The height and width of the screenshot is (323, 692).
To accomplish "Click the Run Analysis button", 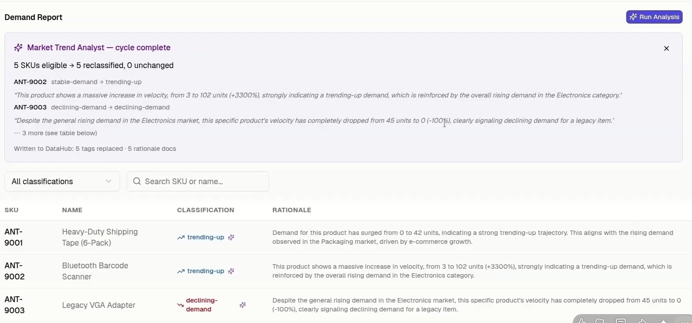I will pos(654,17).
